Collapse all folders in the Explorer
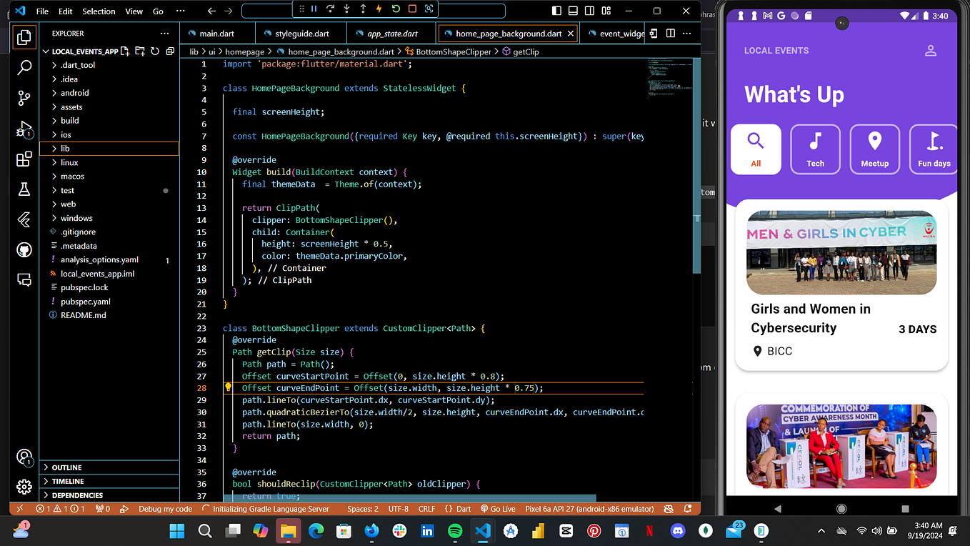 [169, 51]
